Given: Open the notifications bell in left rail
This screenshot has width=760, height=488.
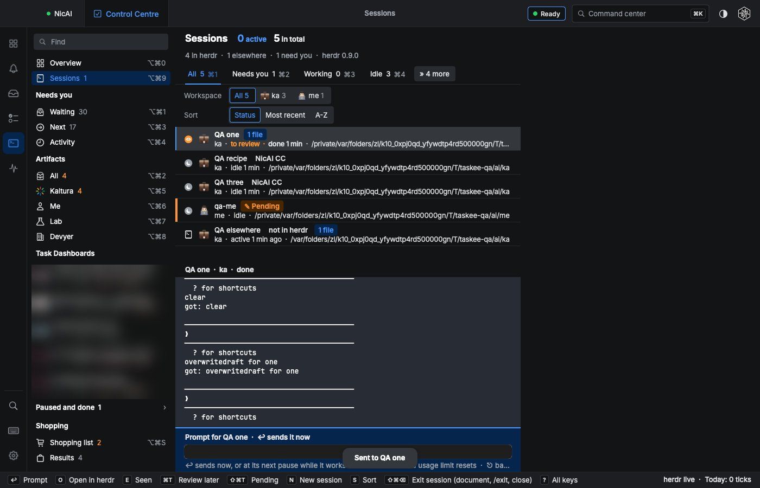Looking at the screenshot, I should [14, 68].
